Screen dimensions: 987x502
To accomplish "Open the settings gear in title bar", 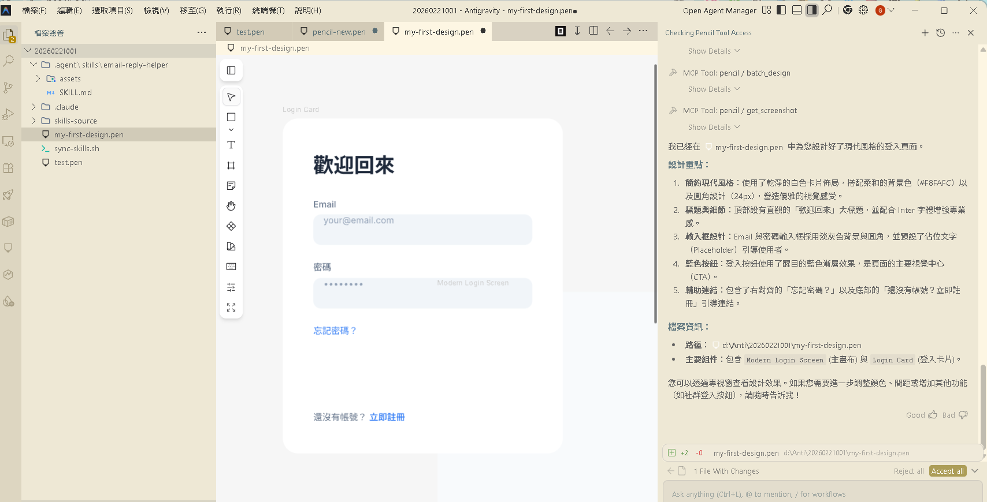I will 863,10.
